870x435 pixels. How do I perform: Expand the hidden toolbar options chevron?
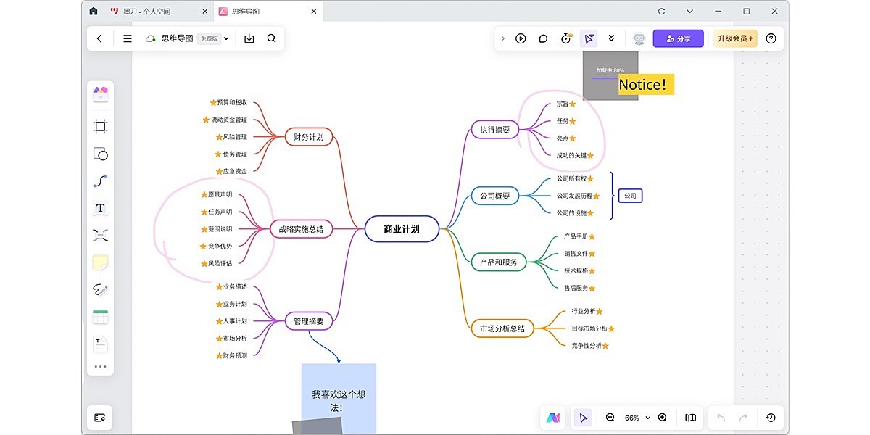coord(611,38)
